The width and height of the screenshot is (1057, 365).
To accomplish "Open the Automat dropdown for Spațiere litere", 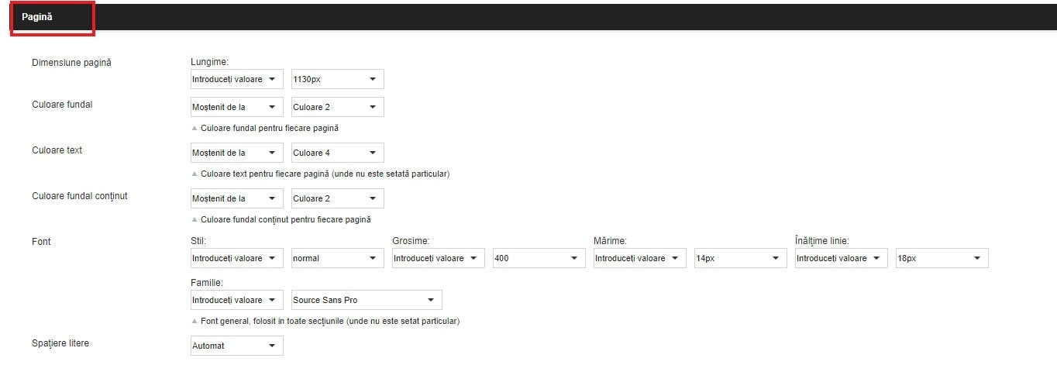I will (x=237, y=346).
